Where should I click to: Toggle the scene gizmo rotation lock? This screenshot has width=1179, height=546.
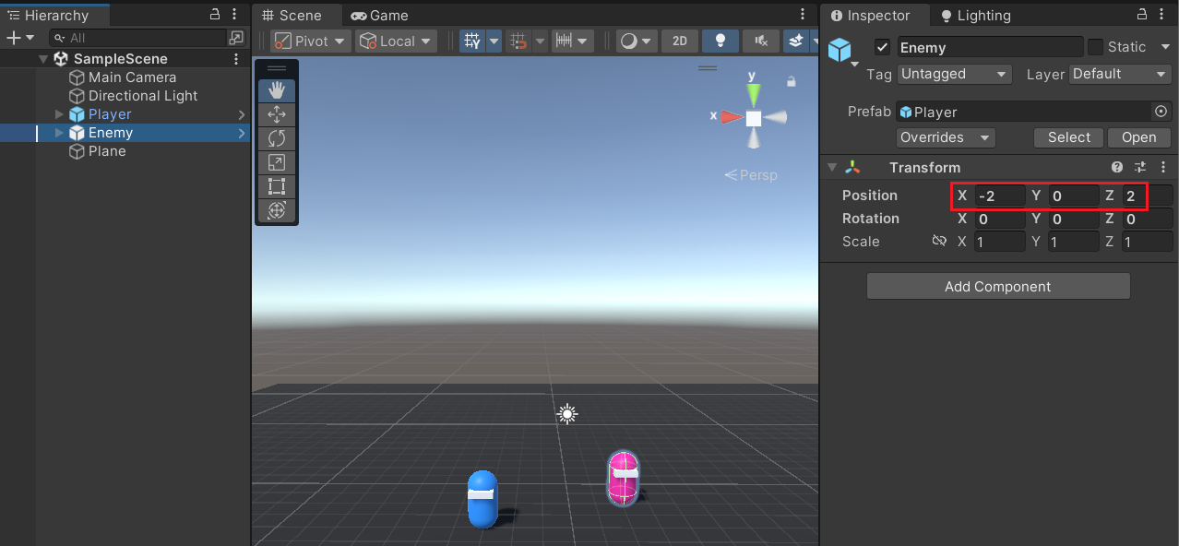point(791,82)
